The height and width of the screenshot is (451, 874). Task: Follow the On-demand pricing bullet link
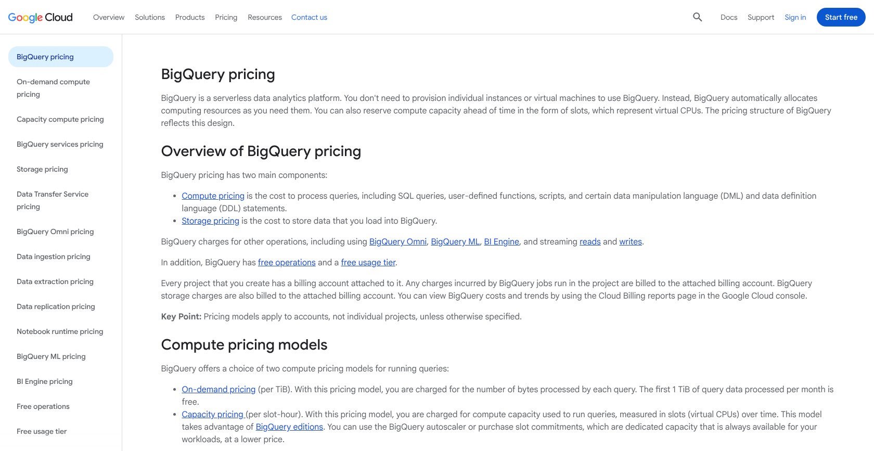pos(219,389)
